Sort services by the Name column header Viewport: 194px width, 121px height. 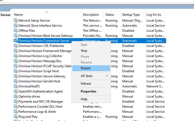(x=18, y=15)
